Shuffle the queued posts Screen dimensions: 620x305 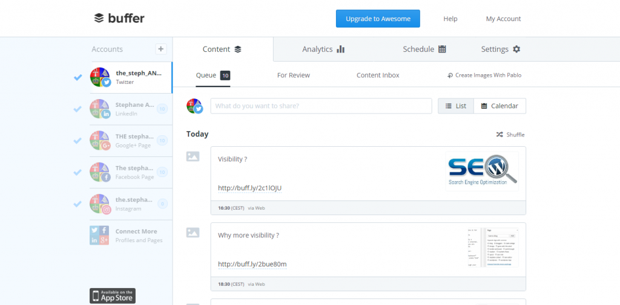510,135
